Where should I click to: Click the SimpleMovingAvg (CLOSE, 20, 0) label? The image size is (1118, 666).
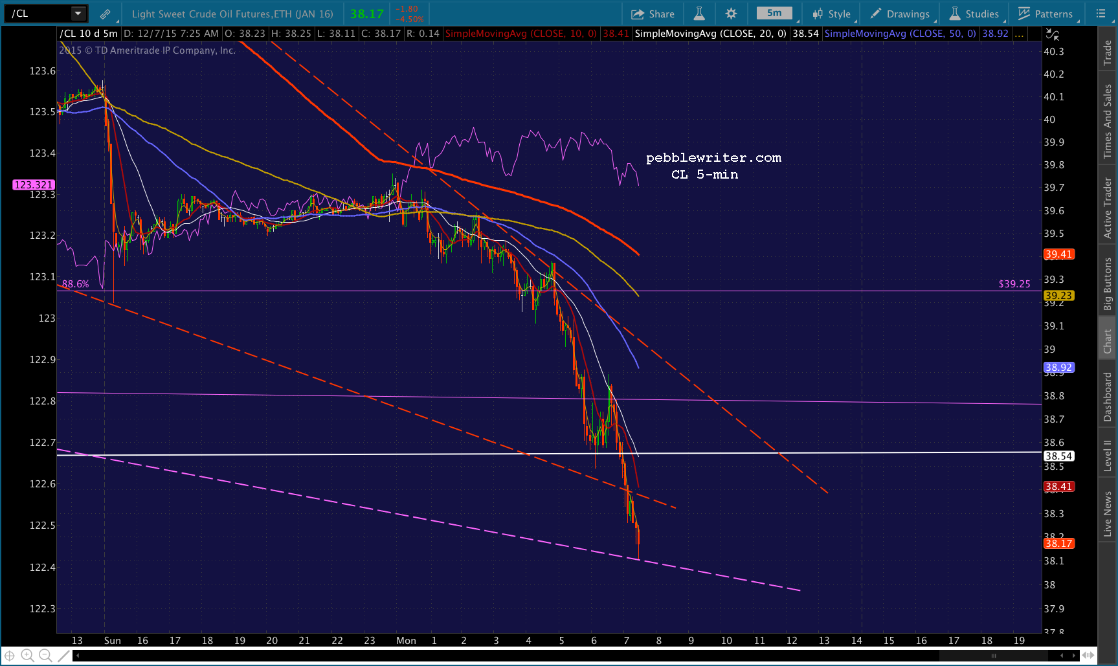point(711,34)
